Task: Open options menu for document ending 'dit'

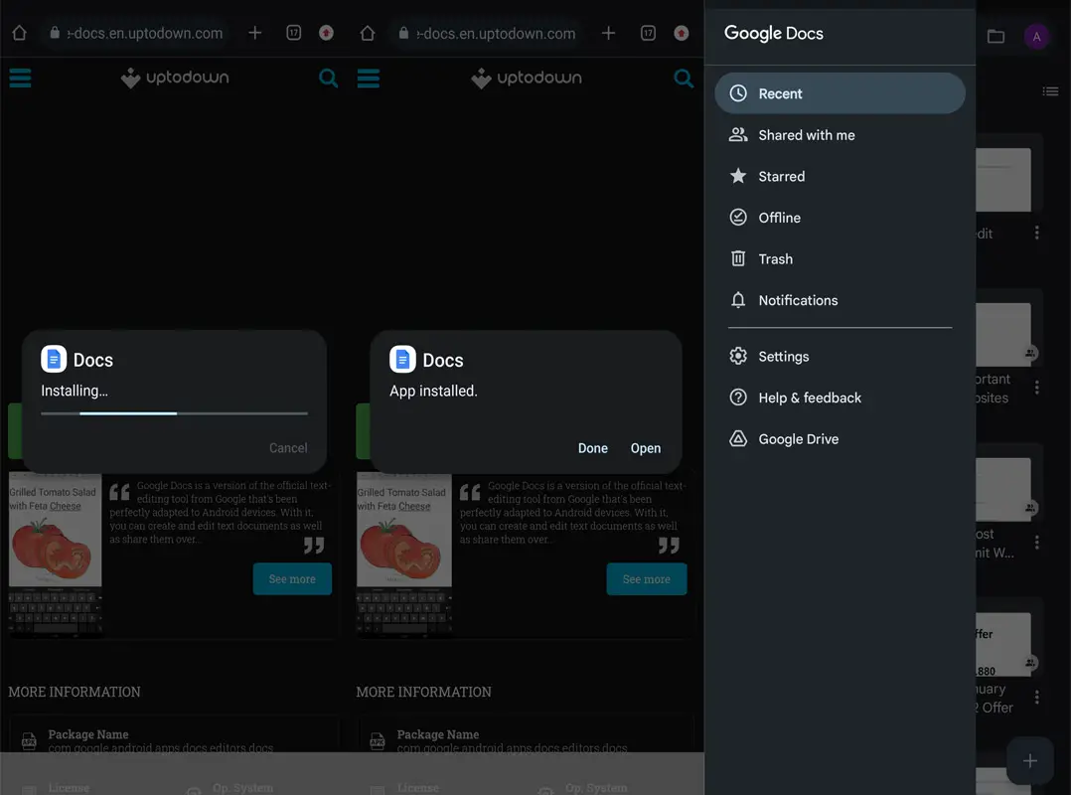Action: [1037, 233]
